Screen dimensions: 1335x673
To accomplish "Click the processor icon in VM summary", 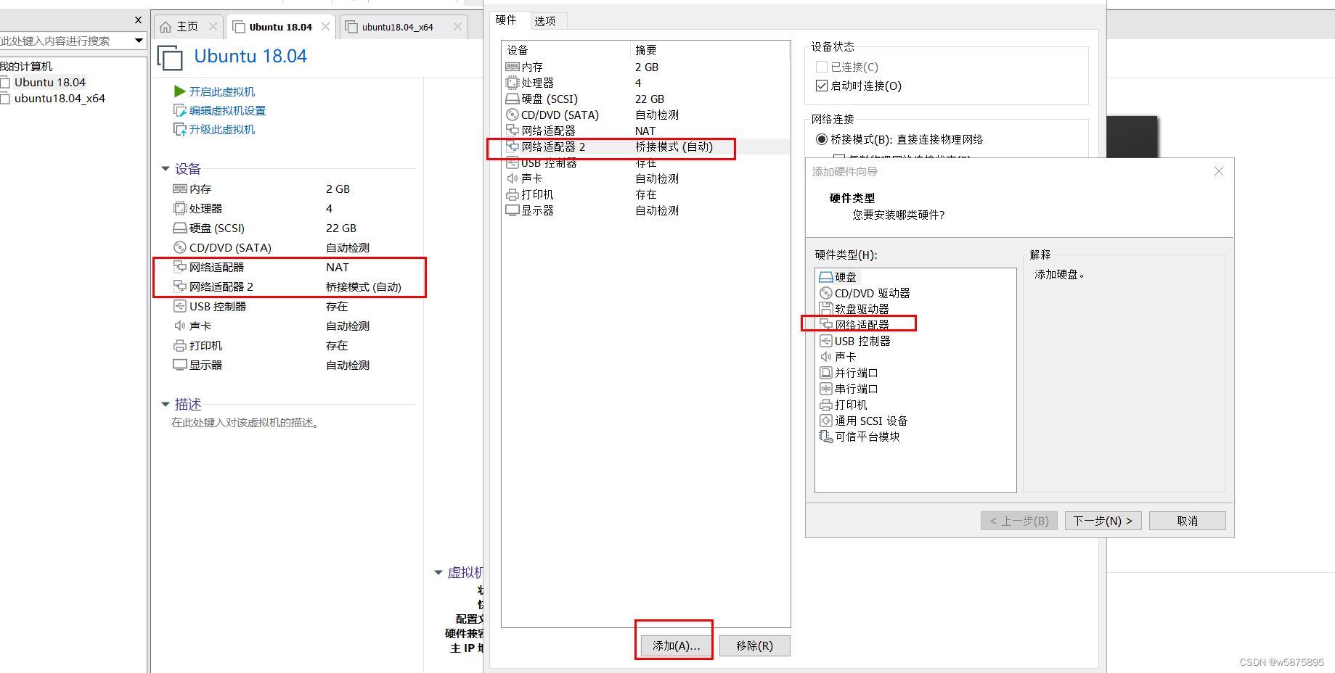I will tap(180, 208).
